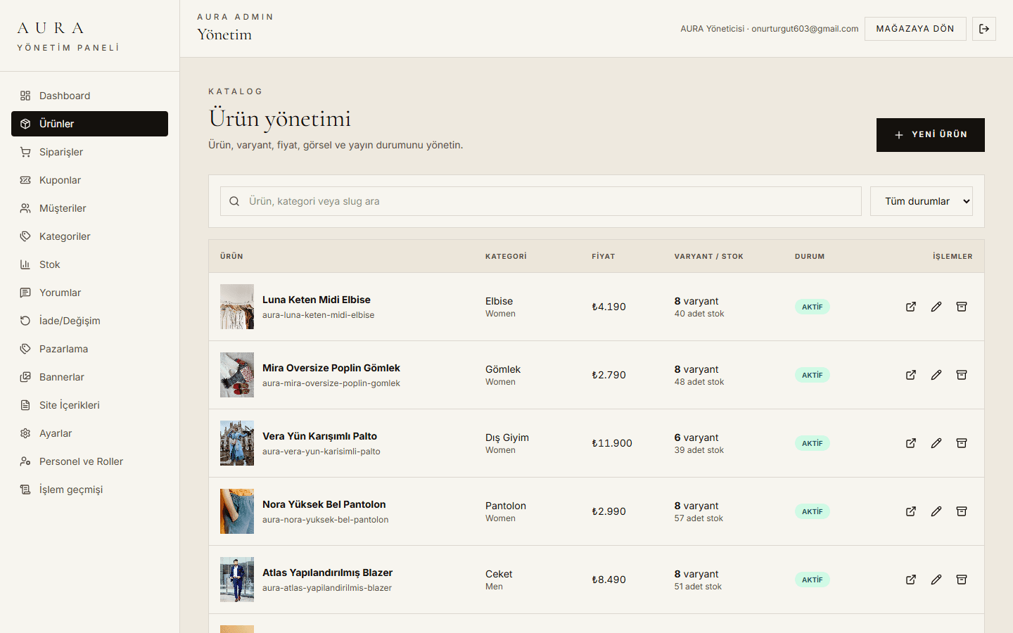
Task: Click the Personel ve Roller user icon
Action: point(25,461)
